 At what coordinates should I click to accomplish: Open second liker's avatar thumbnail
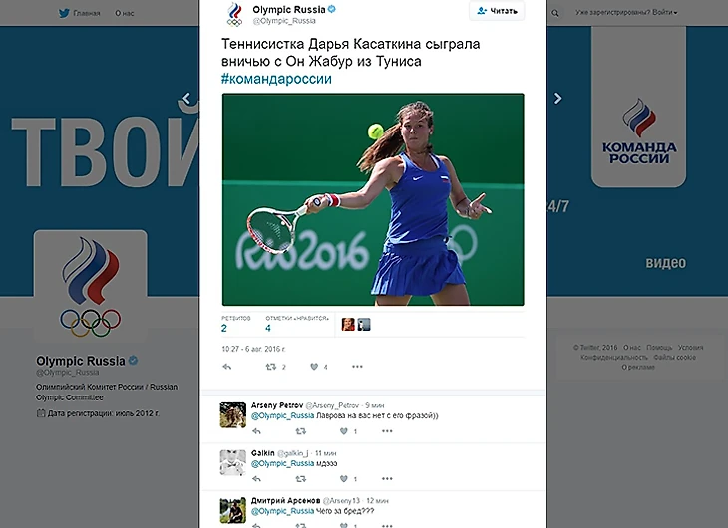364,325
